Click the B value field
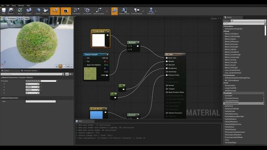The width and height of the screenshot is (267, 150). [33, 90]
